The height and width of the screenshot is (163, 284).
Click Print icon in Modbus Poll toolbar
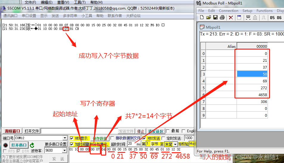222,17
